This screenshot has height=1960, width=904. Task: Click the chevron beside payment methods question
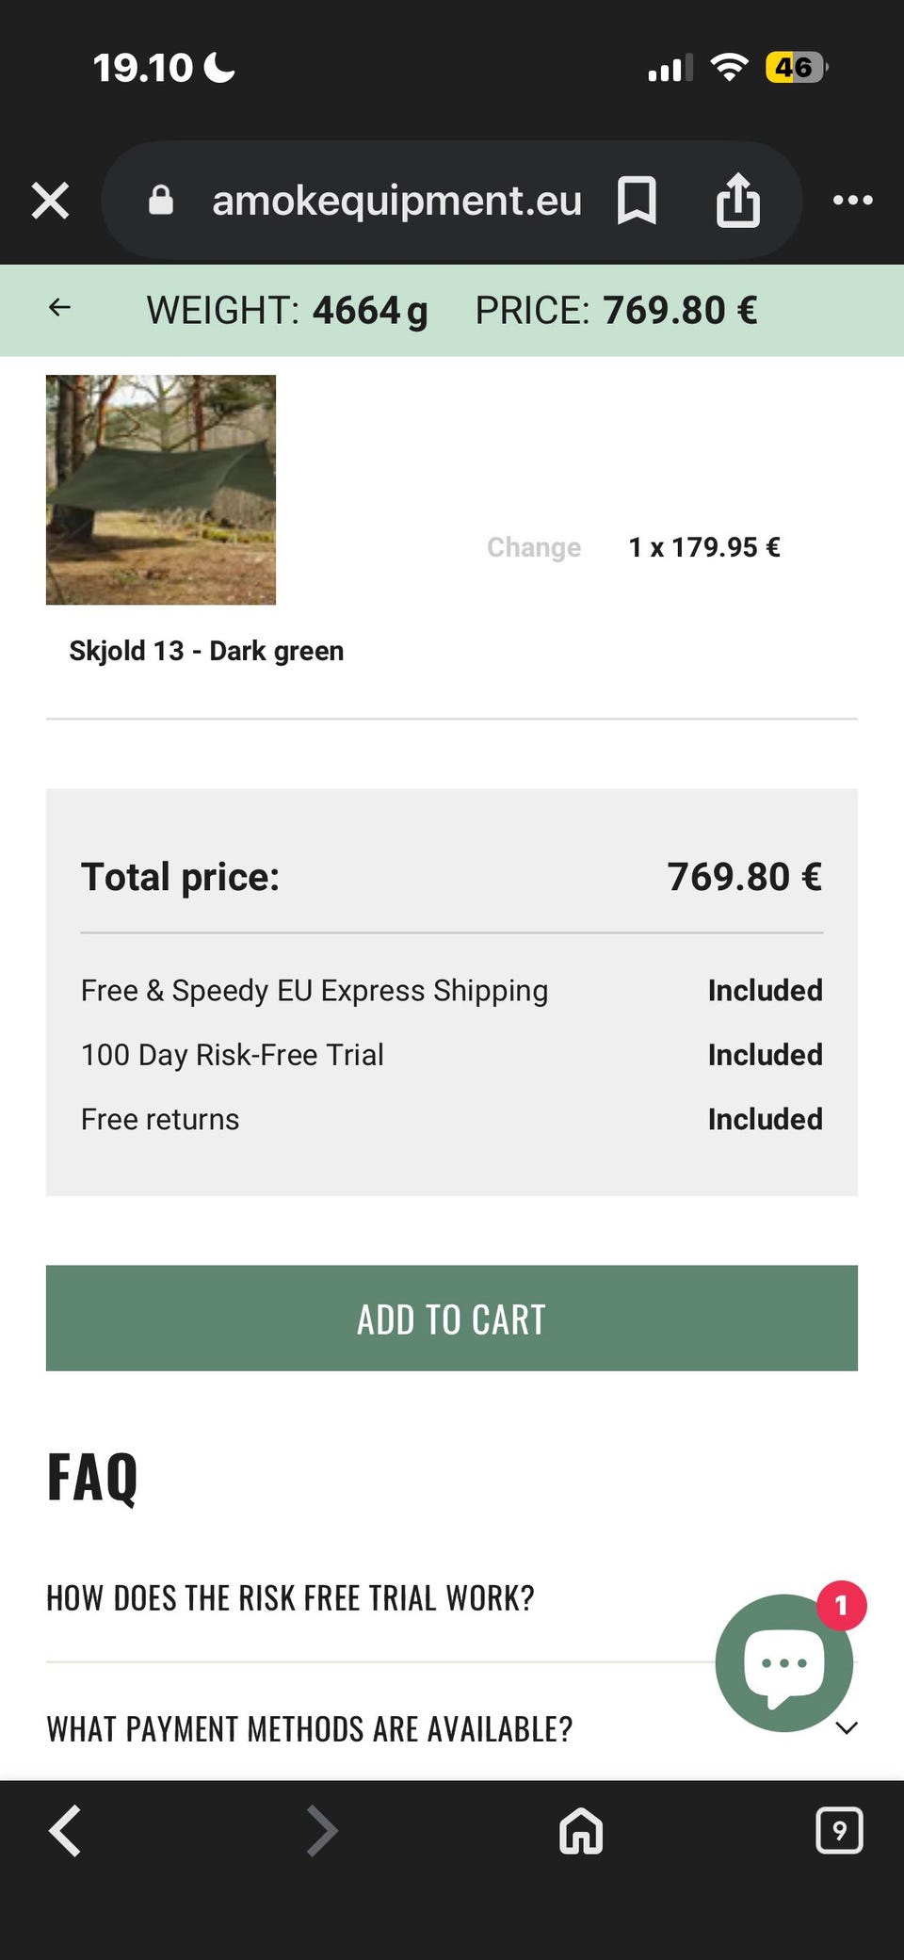(847, 1728)
